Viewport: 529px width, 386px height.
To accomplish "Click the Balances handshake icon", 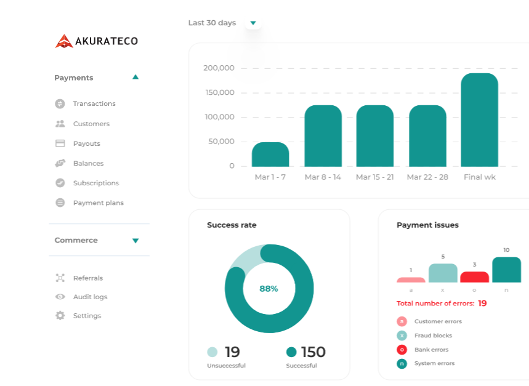I will [60, 163].
